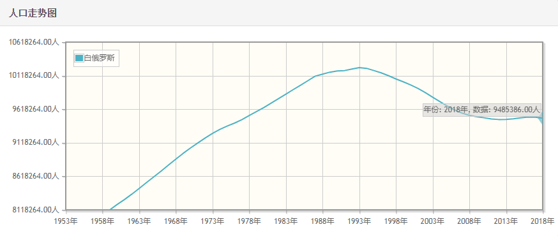The width and height of the screenshot is (558, 236).
Task: Click the 白俄罗斯 legend color swatch
Action: coord(79,58)
